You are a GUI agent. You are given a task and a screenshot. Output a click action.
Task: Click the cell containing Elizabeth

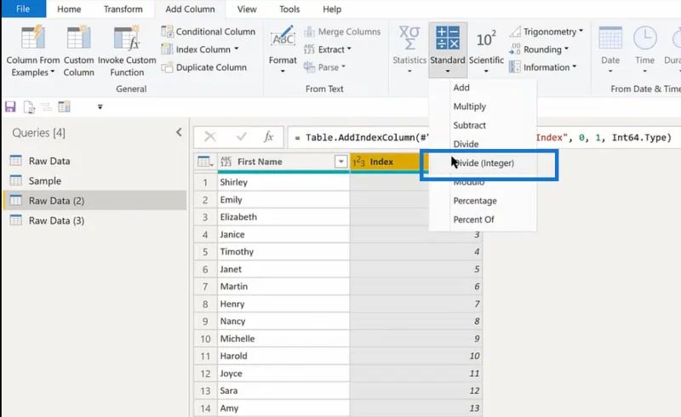(283, 217)
